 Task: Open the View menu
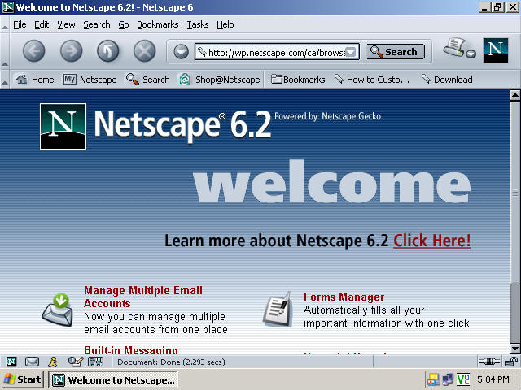click(x=66, y=24)
